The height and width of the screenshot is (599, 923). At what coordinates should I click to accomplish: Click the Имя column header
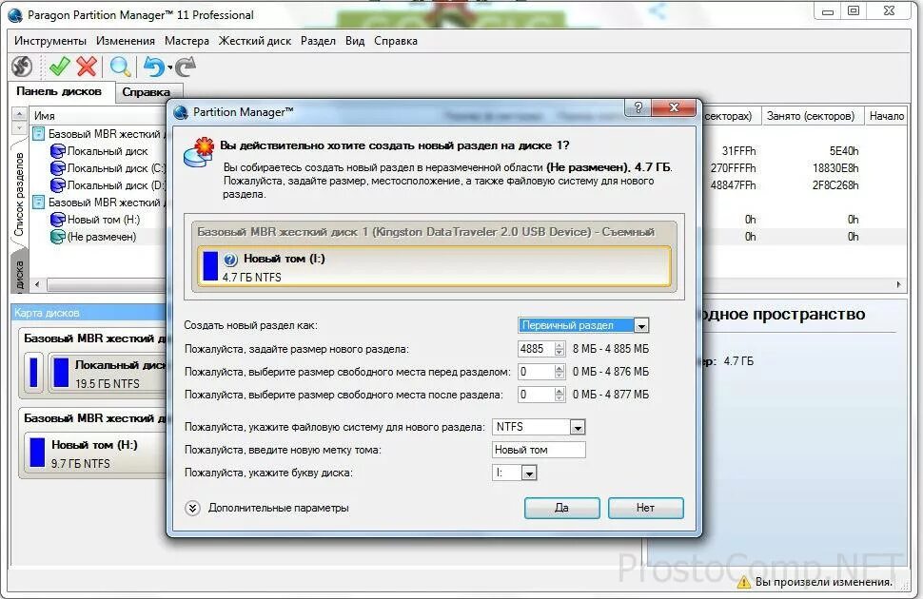tap(100, 116)
